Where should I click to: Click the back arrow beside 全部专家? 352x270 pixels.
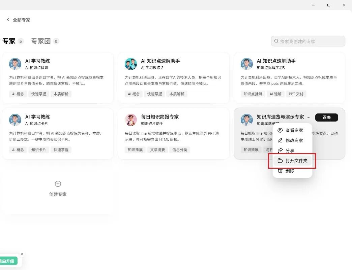[x=8, y=20]
